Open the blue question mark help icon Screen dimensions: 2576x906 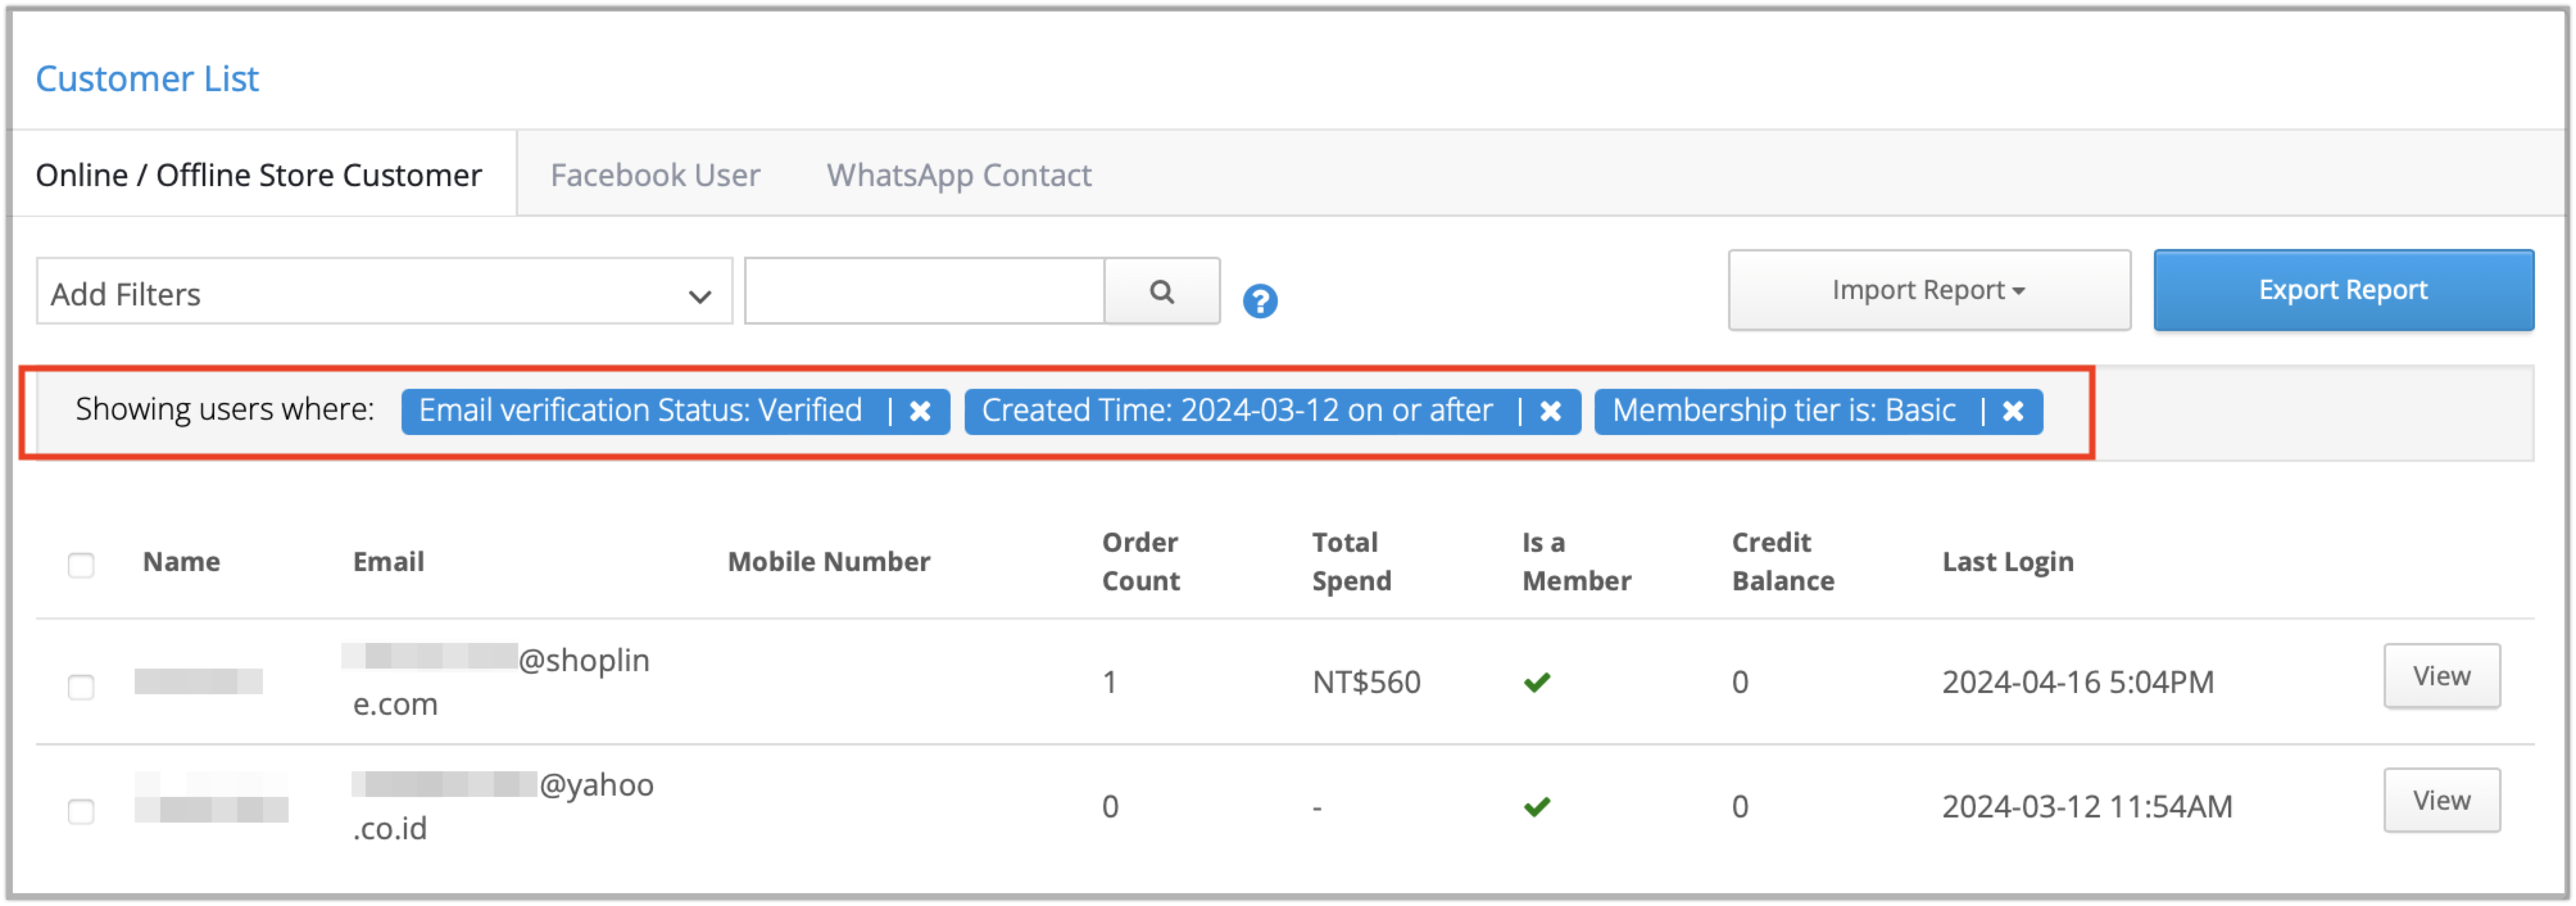point(1260,300)
